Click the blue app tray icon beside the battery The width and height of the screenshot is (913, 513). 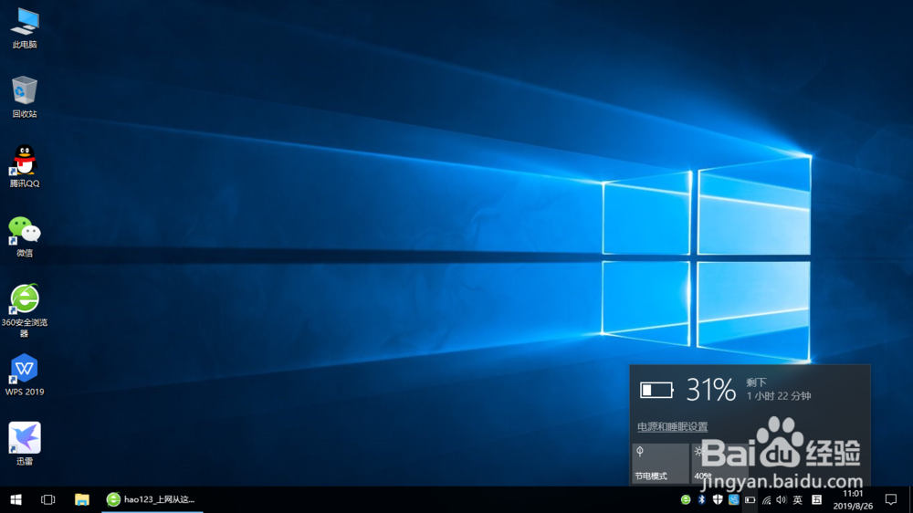pyautogui.click(x=734, y=499)
